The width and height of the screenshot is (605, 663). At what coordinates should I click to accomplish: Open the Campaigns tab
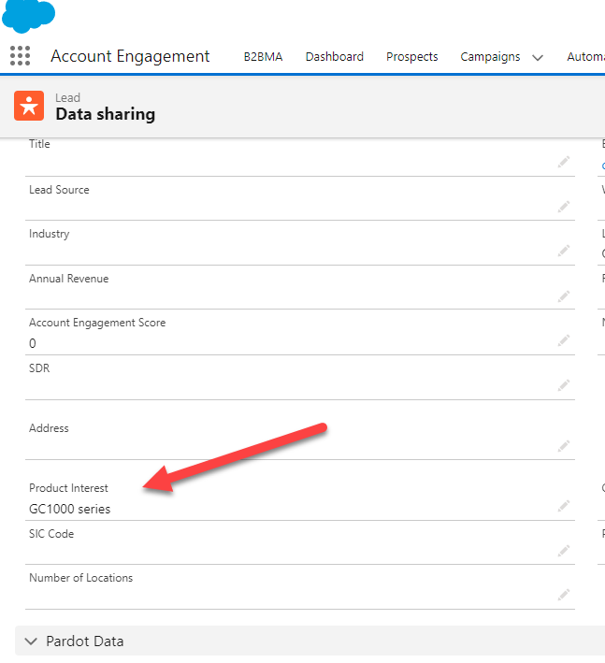click(x=490, y=57)
